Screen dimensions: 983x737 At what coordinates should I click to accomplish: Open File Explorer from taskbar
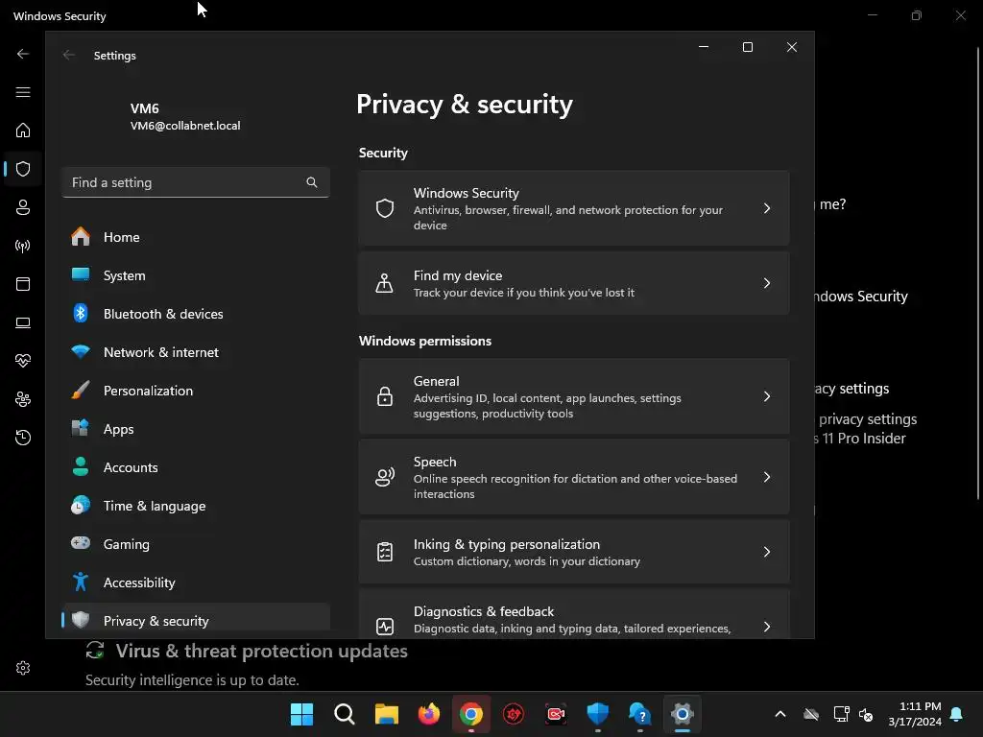click(386, 714)
